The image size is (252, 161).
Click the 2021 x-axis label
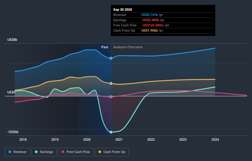coord(119,139)
